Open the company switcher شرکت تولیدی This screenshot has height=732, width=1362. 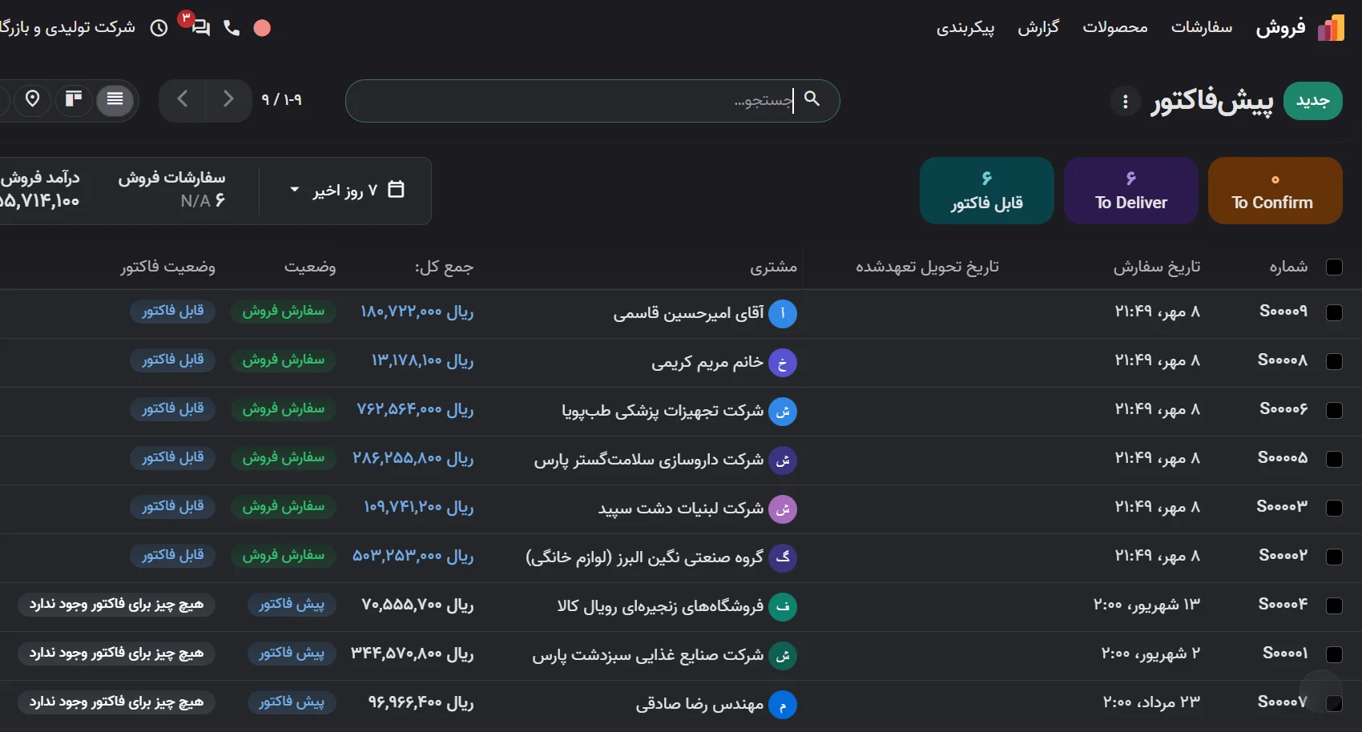[68, 27]
